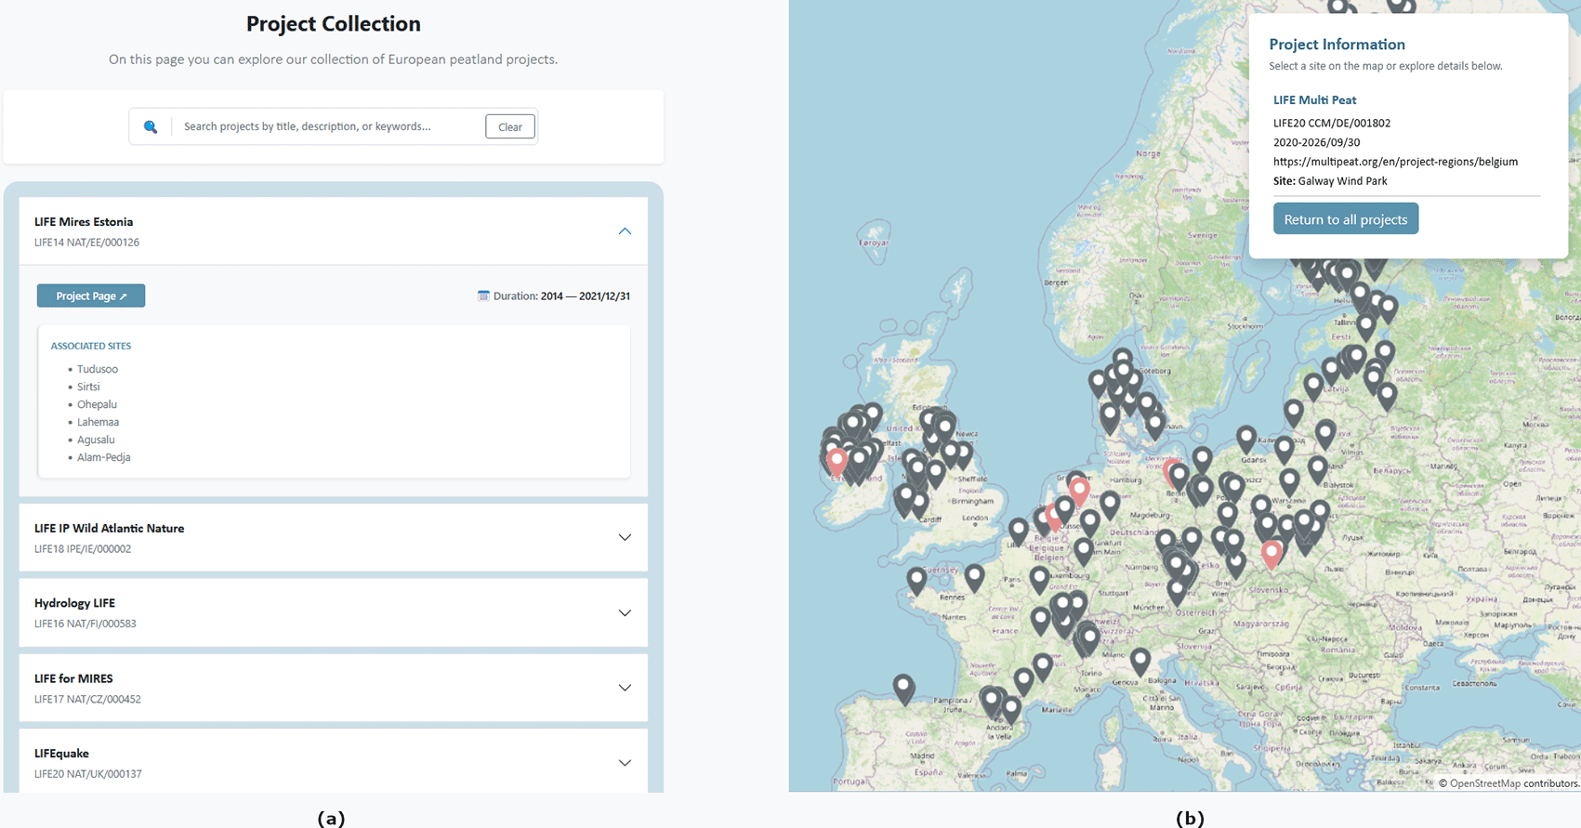
Task: Expand the LIFE for MIRES project
Action: [625, 688]
